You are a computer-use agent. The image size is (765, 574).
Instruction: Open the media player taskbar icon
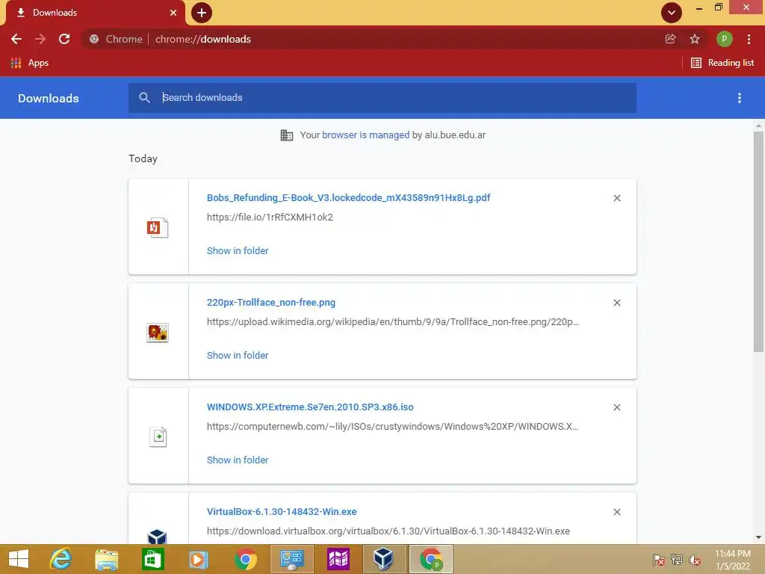pos(198,559)
